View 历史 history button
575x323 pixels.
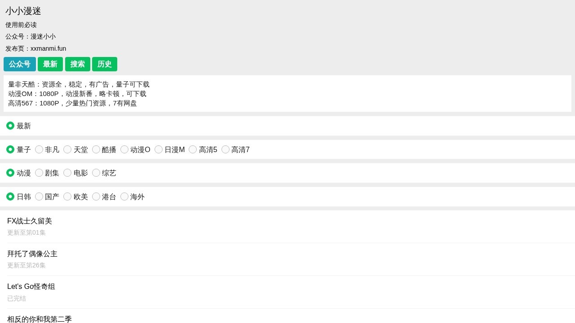click(105, 64)
